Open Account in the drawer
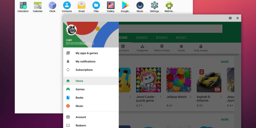 pos(91,117)
